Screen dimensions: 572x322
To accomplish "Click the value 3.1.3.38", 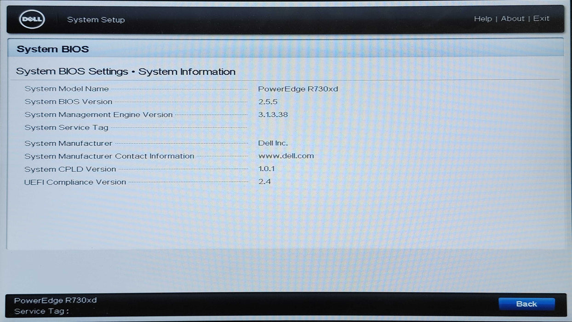I will (273, 115).
